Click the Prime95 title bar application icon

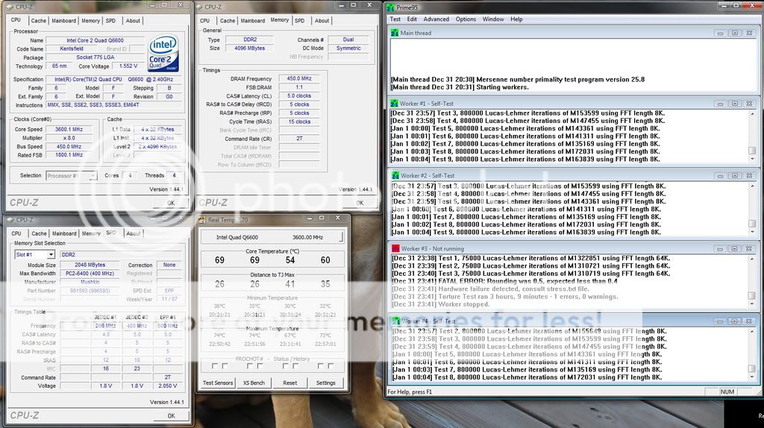point(390,7)
